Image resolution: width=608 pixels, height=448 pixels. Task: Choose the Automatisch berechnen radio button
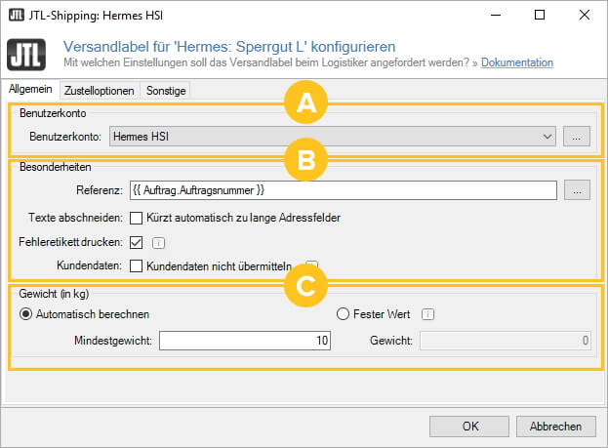click(x=26, y=314)
